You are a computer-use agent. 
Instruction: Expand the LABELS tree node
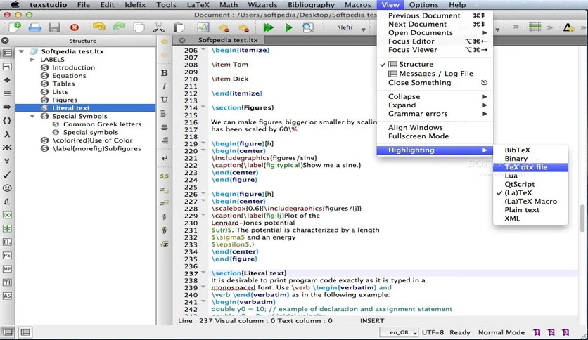32,60
